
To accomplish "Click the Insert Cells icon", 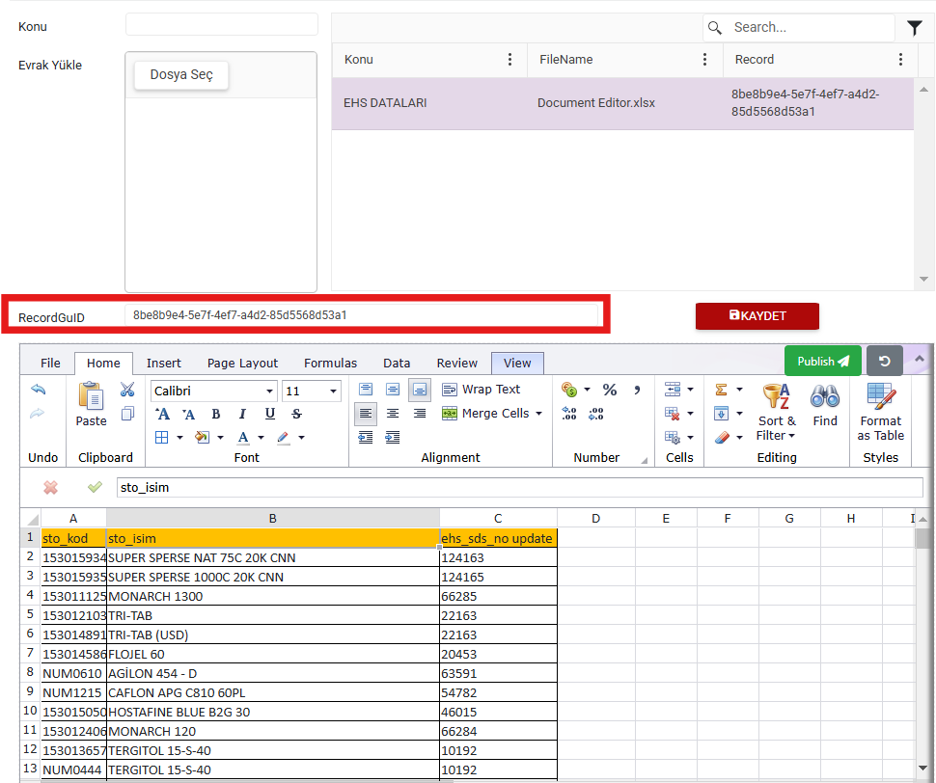I will coord(673,390).
